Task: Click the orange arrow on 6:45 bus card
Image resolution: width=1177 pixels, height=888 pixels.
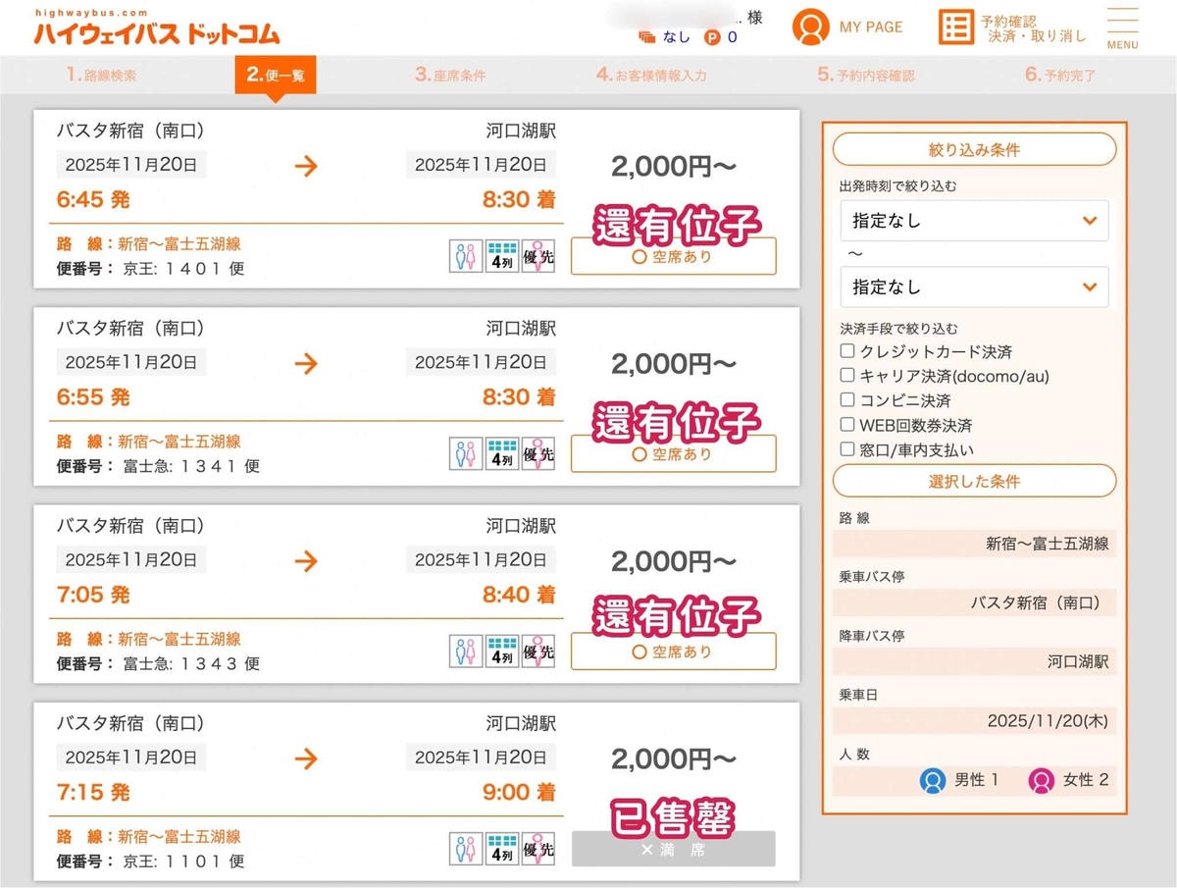Action: (x=307, y=166)
